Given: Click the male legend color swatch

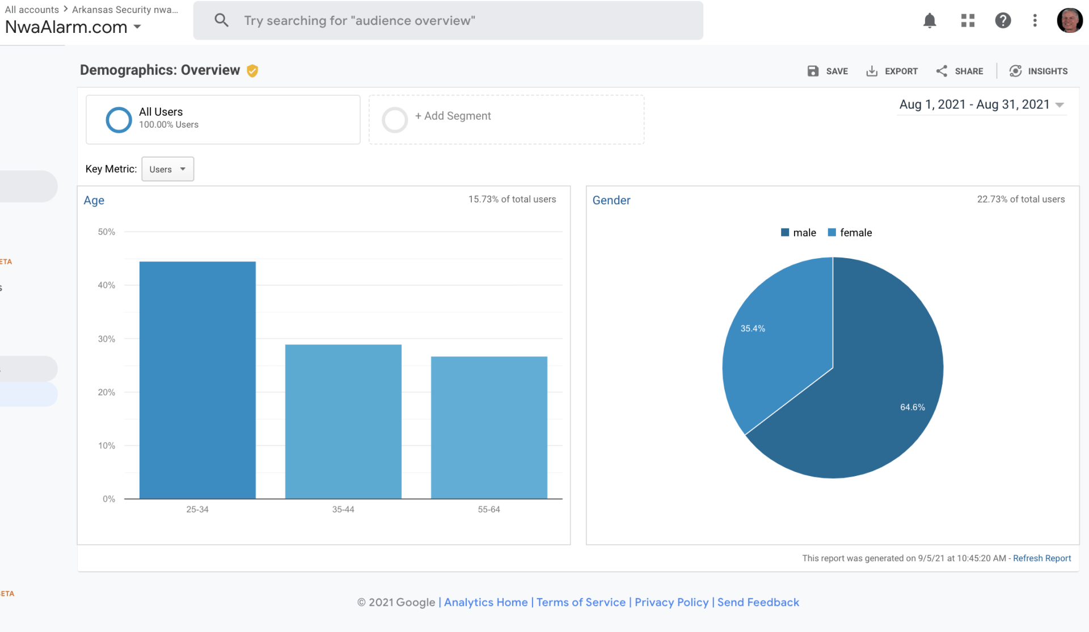Looking at the screenshot, I should tap(785, 233).
